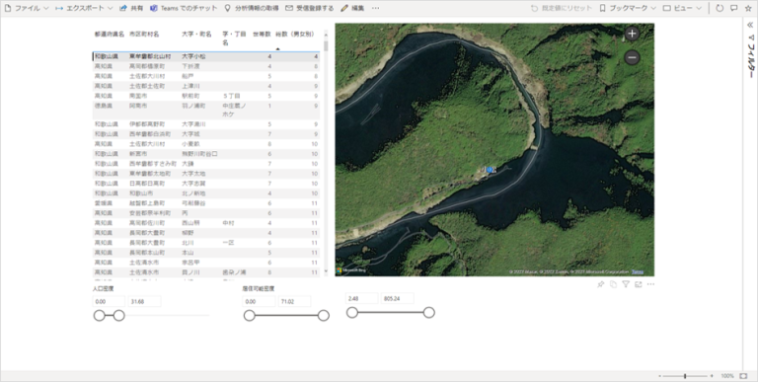This screenshot has height=382, width=758.
Task: Open the エクスポート dropdown
Action: coord(84,8)
